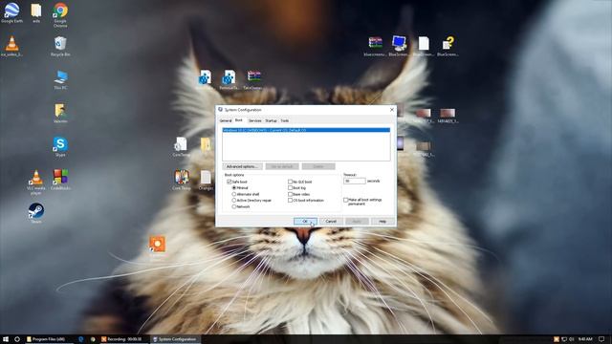612x344 pixels.
Task: Click the Set as default button
Action: pyautogui.click(x=282, y=166)
